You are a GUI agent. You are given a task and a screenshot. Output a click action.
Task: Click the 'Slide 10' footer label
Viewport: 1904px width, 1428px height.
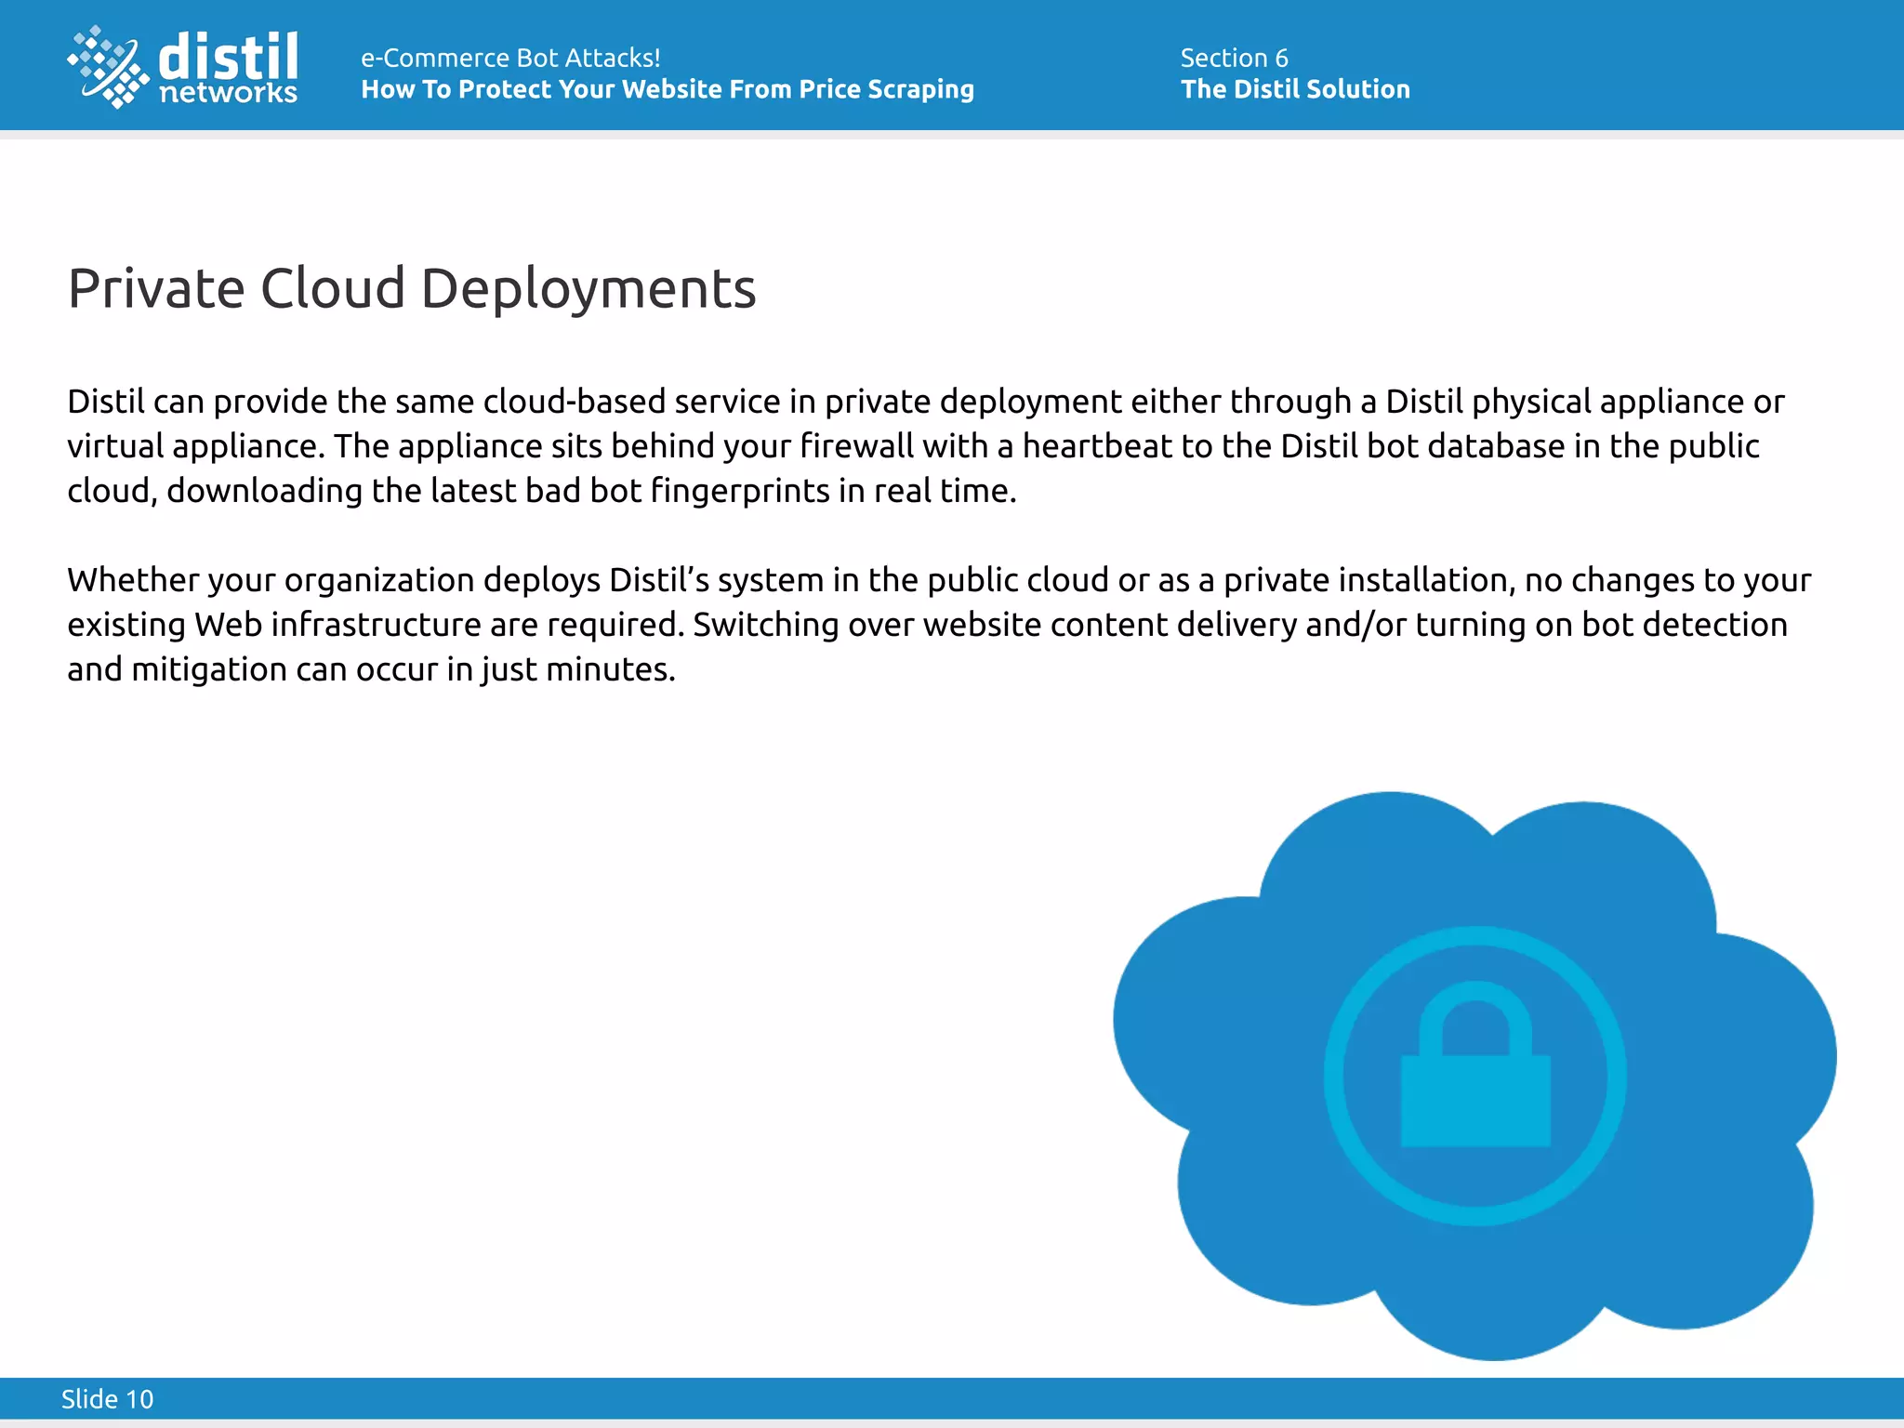[107, 1398]
